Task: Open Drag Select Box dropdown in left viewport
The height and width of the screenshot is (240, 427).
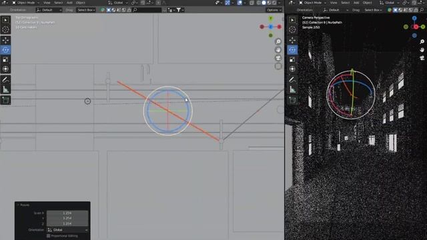Action: click(86, 10)
